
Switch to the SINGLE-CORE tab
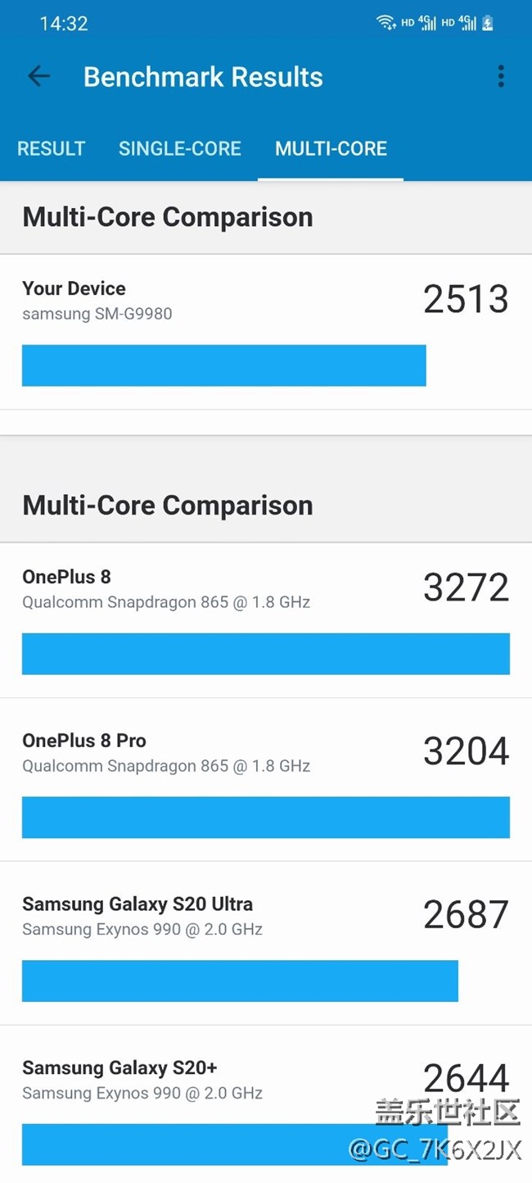[x=180, y=148]
